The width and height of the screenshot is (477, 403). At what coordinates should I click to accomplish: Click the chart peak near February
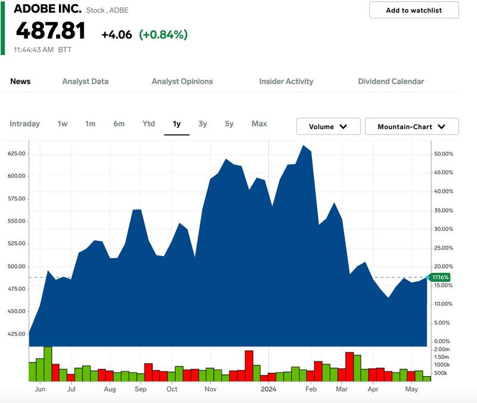(304, 146)
